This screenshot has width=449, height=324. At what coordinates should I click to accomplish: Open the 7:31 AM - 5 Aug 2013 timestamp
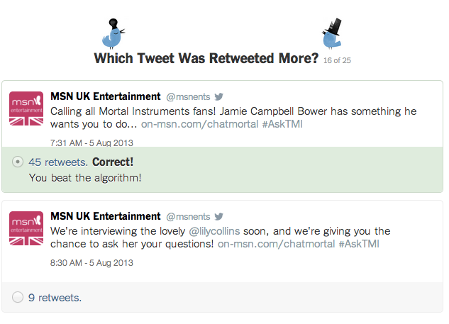coord(92,143)
